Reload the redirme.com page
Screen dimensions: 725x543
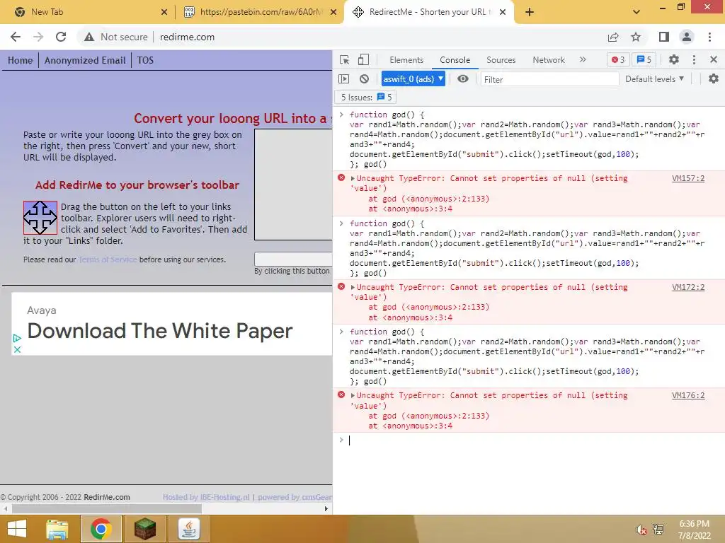coord(61,37)
